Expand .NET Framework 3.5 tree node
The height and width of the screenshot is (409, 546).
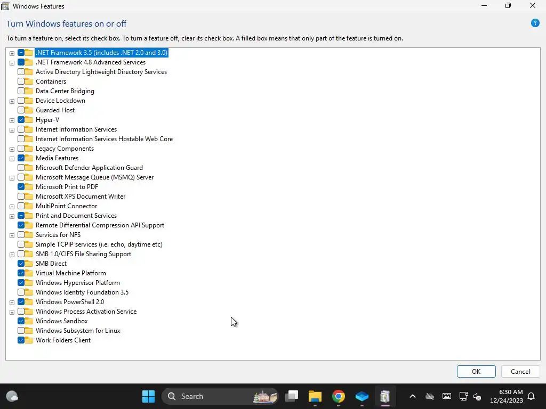(x=12, y=53)
